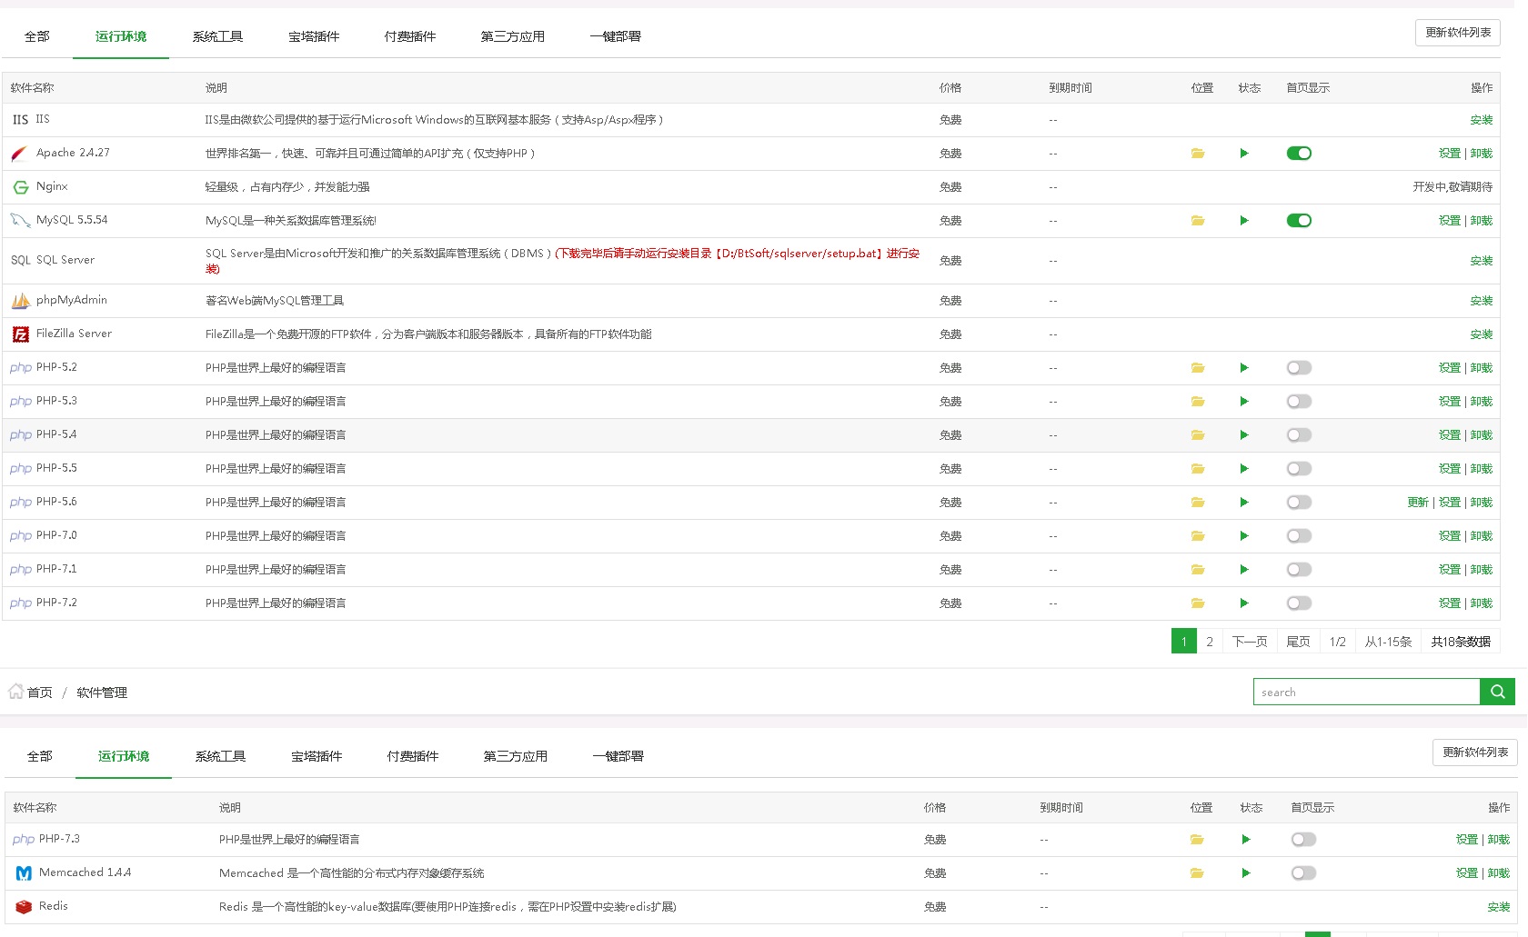
Task: Open PHP-5.3 folder location icon
Action: pos(1198,402)
